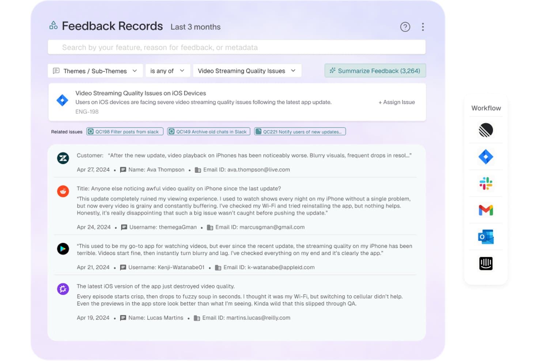Click the name Ava Thompson
Image resolution: width=541 pixels, height=361 pixels.
click(166, 170)
